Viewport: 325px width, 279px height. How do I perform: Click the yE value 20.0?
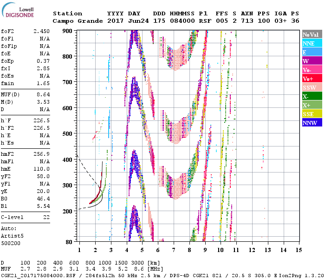[43, 192]
